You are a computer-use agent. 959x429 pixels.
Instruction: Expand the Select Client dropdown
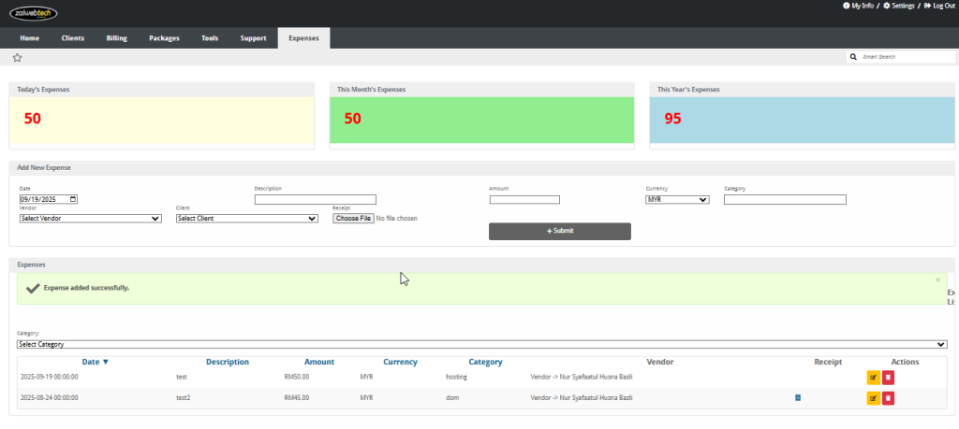tap(247, 219)
